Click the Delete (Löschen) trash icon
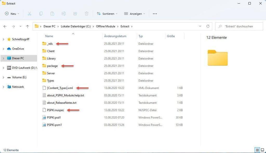The width and height of the screenshot is (266, 153). coord(87,14)
